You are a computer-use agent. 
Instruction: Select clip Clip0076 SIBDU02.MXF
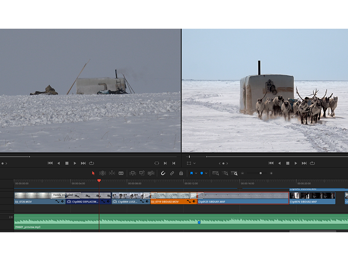click(x=312, y=198)
